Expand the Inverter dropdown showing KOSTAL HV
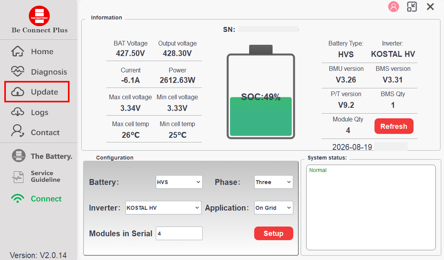Screen dimensions: 444x260 point(163,208)
